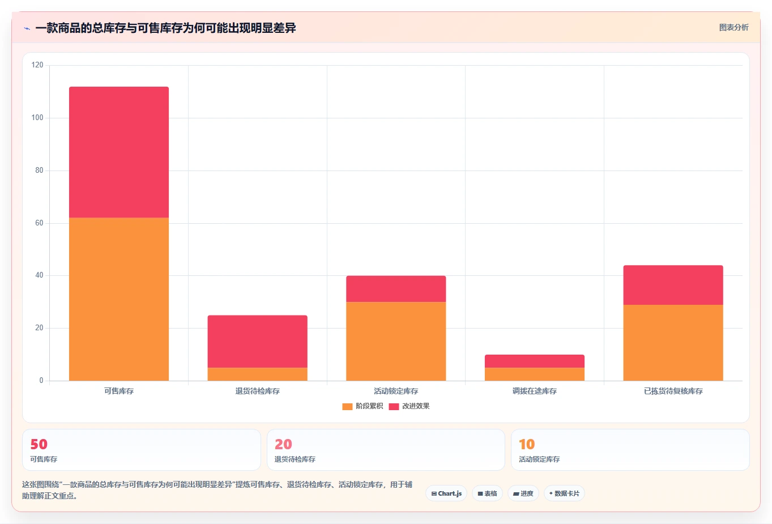This screenshot has height=524, width=772.
Task: Click the 60 y-axis tick label
Action: tap(39, 223)
